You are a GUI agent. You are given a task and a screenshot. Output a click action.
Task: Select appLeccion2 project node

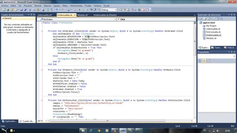[x=209, y=23]
